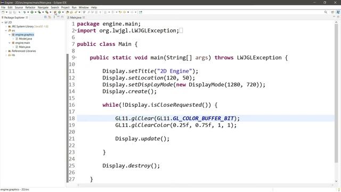
Task: Click the New file wizard icon
Action: (x=3, y=12)
